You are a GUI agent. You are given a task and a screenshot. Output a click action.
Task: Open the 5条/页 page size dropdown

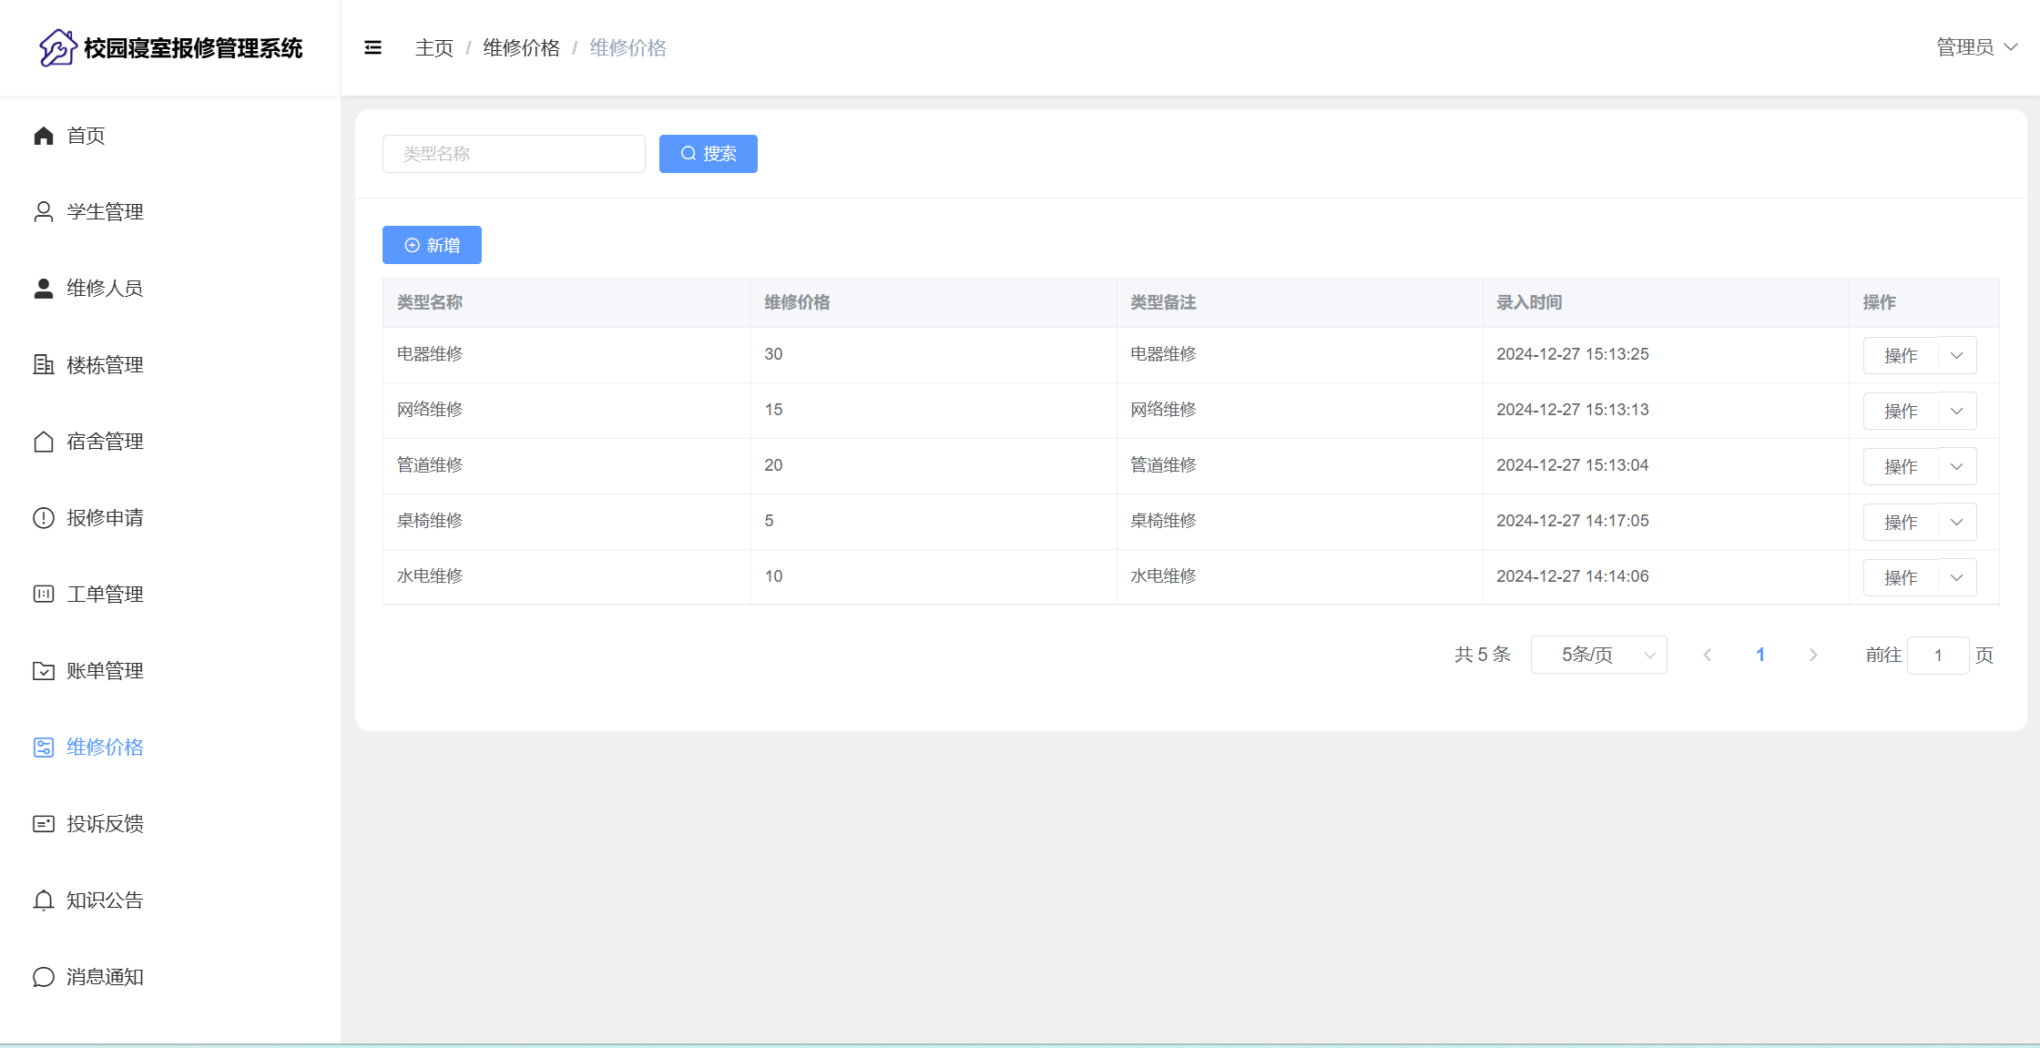point(1598,655)
